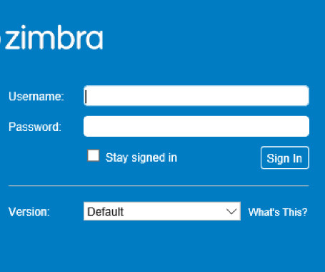Toggle the Stay signed in label text
Screen dimensions: 325x272
tap(141, 157)
